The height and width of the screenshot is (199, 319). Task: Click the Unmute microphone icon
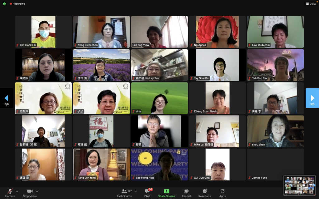tap(10, 191)
